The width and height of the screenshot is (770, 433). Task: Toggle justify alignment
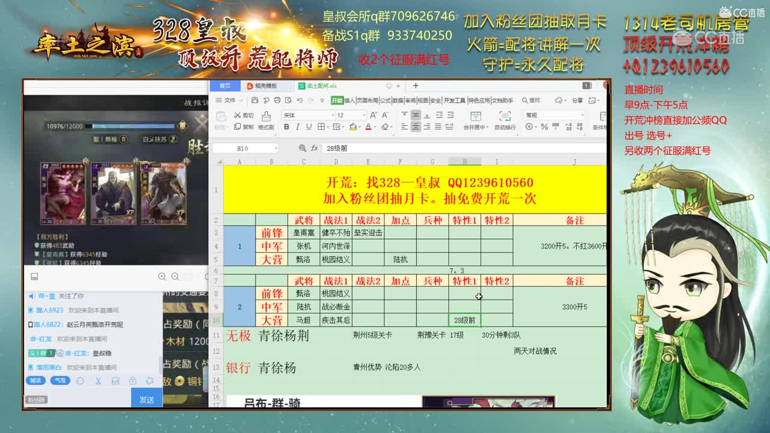439,127
